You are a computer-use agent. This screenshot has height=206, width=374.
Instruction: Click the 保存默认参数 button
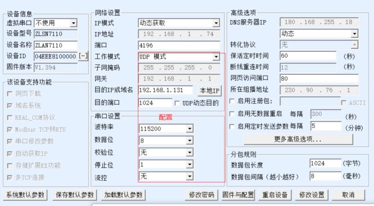click(x=74, y=195)
